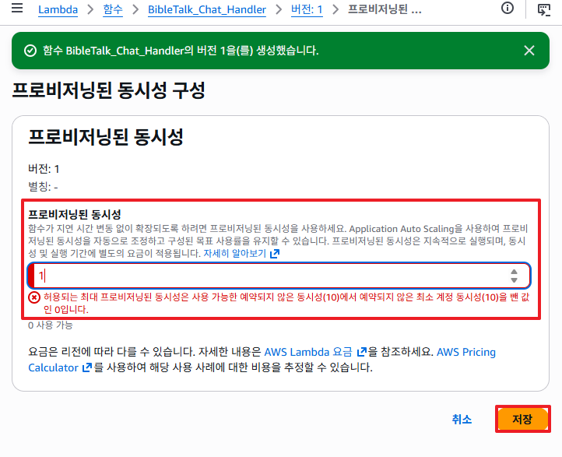Click the success checkmark icon in banner
Screen dimensions: 562x457
tap(30, 51)
